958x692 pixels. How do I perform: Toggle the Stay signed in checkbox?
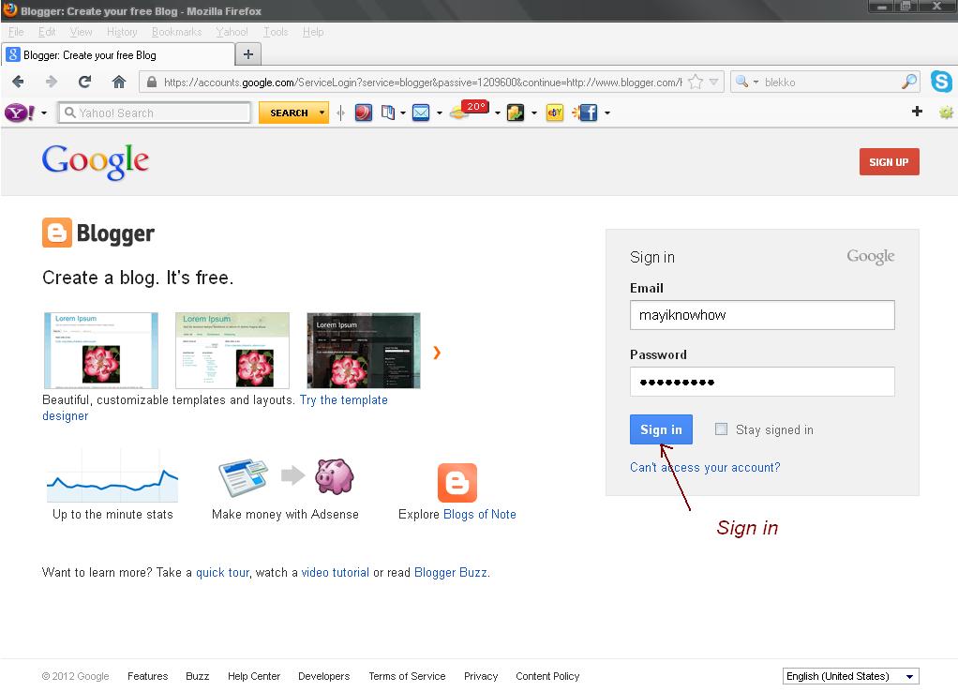click(x=721, y=429)
